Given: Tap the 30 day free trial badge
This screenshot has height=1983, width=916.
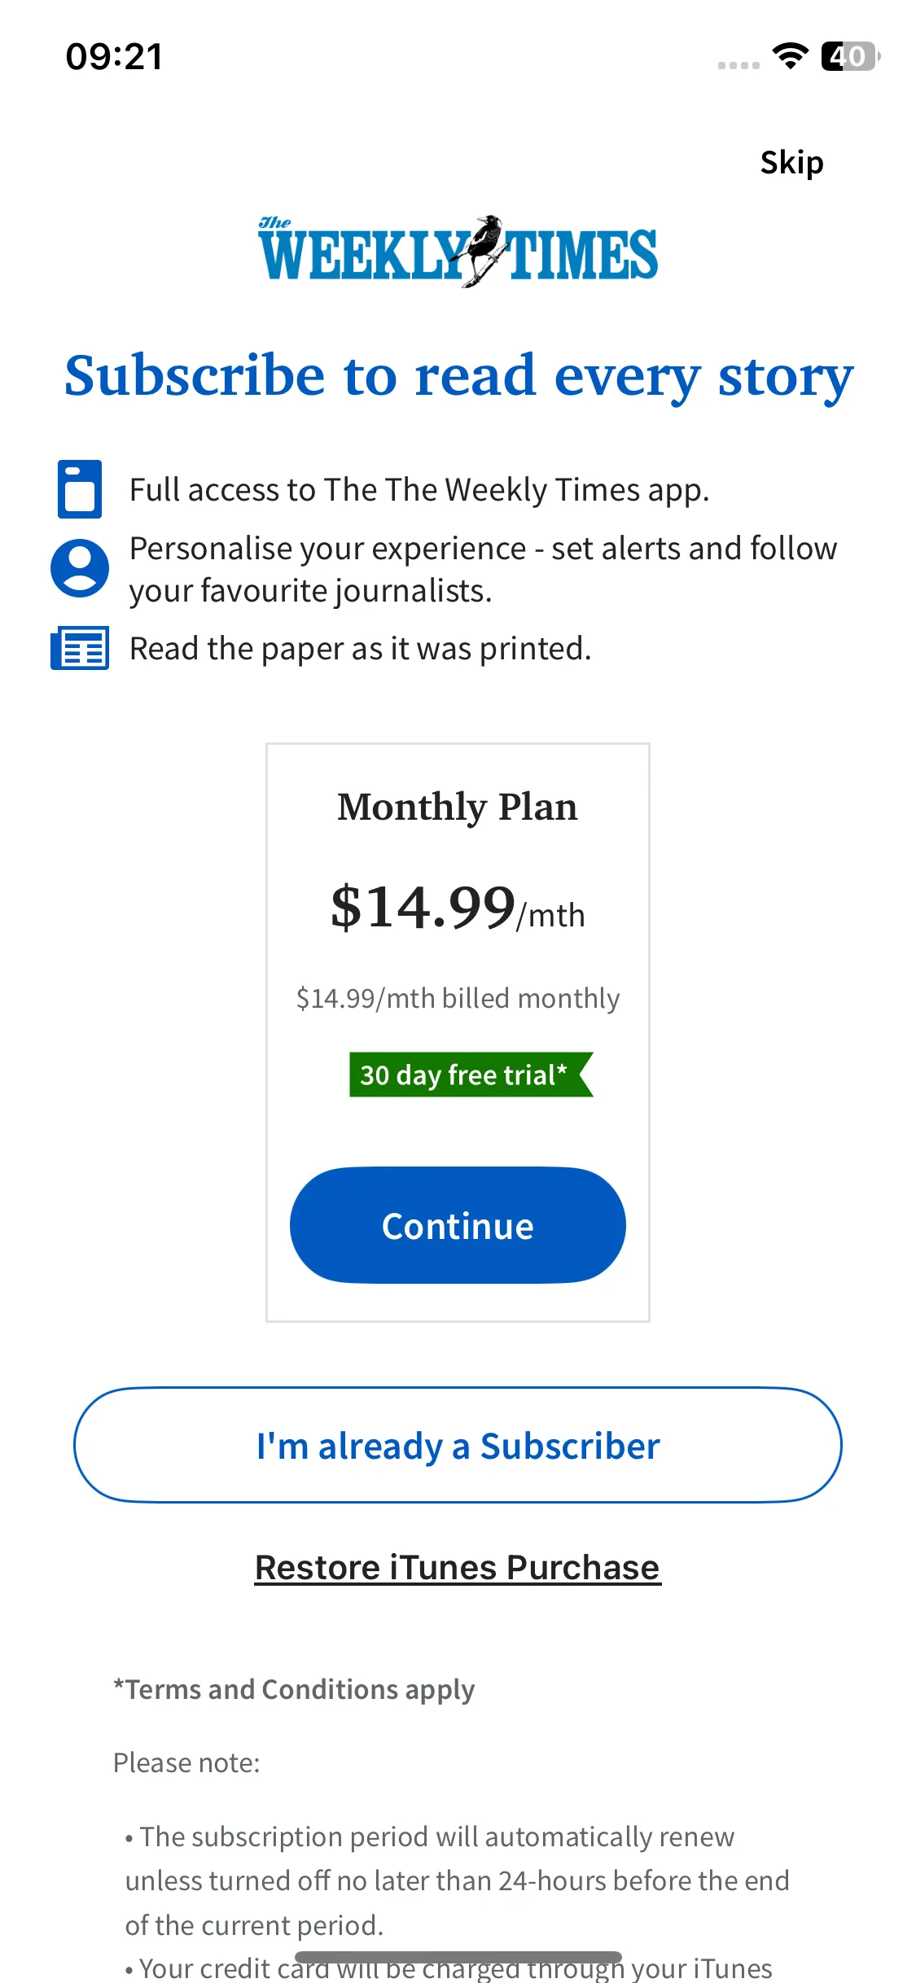Looking at the screenshot, I should [x=471, y=1075].
